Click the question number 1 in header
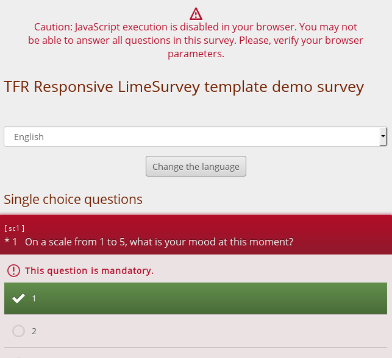392x358 pixels. [15, 242]
